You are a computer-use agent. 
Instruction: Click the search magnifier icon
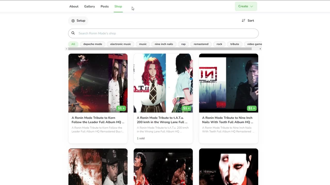(73, 33)
